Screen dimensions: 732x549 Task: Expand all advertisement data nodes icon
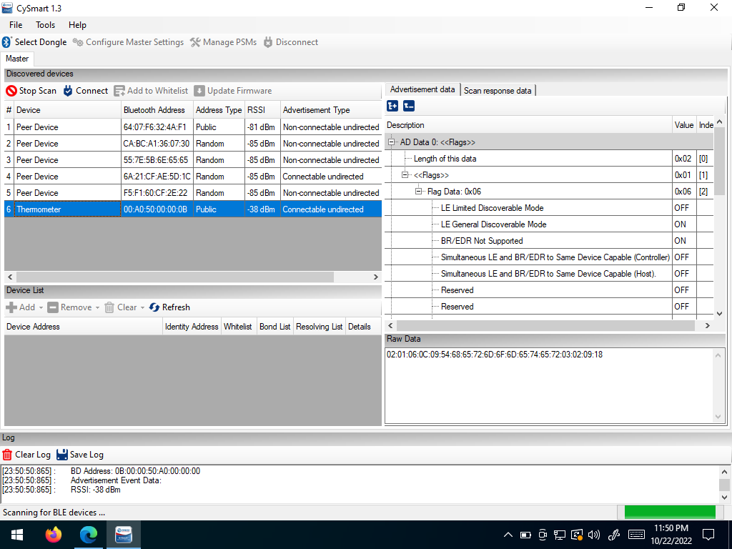pos(392,106)
